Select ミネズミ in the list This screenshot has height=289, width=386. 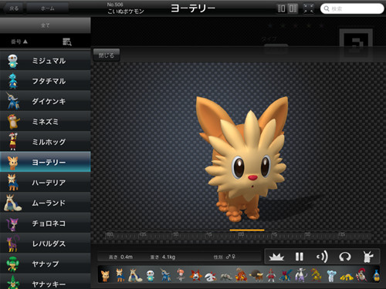[46, 122]
